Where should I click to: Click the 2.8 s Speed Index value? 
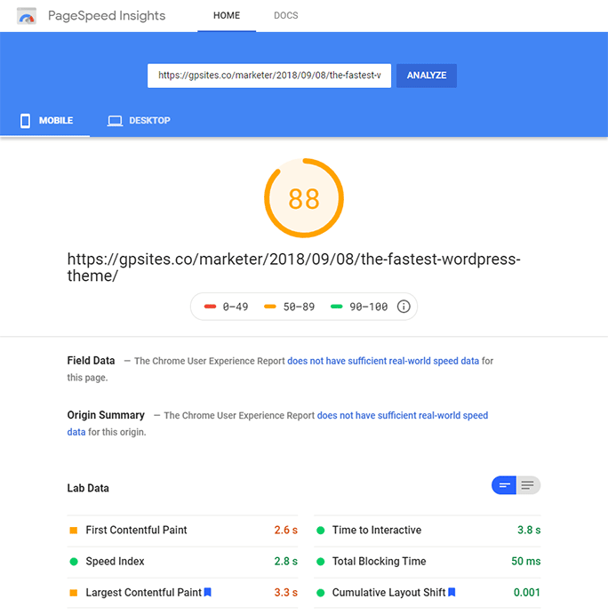pyautogui.click(x=285, y=562)
